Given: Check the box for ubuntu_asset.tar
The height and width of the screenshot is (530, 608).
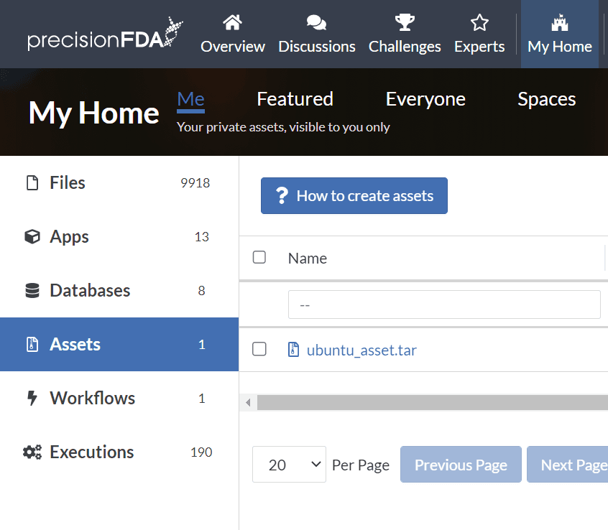Looking at the screenshot, I should [259, 350].
